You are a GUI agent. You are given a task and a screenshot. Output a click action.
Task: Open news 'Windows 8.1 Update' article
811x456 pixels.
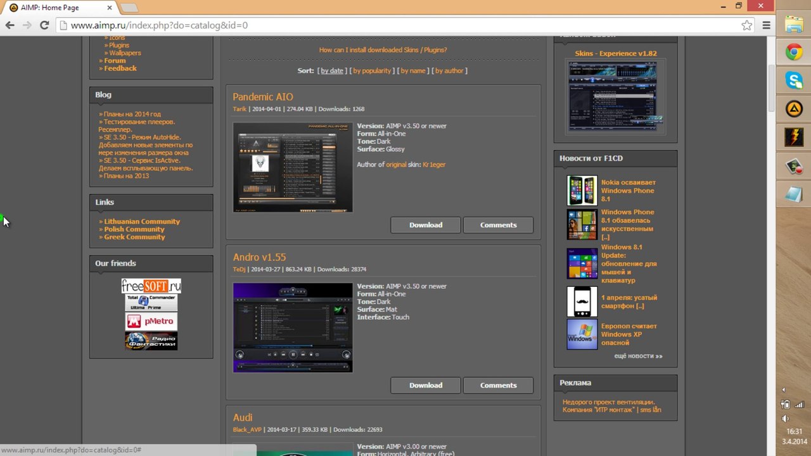629,263
